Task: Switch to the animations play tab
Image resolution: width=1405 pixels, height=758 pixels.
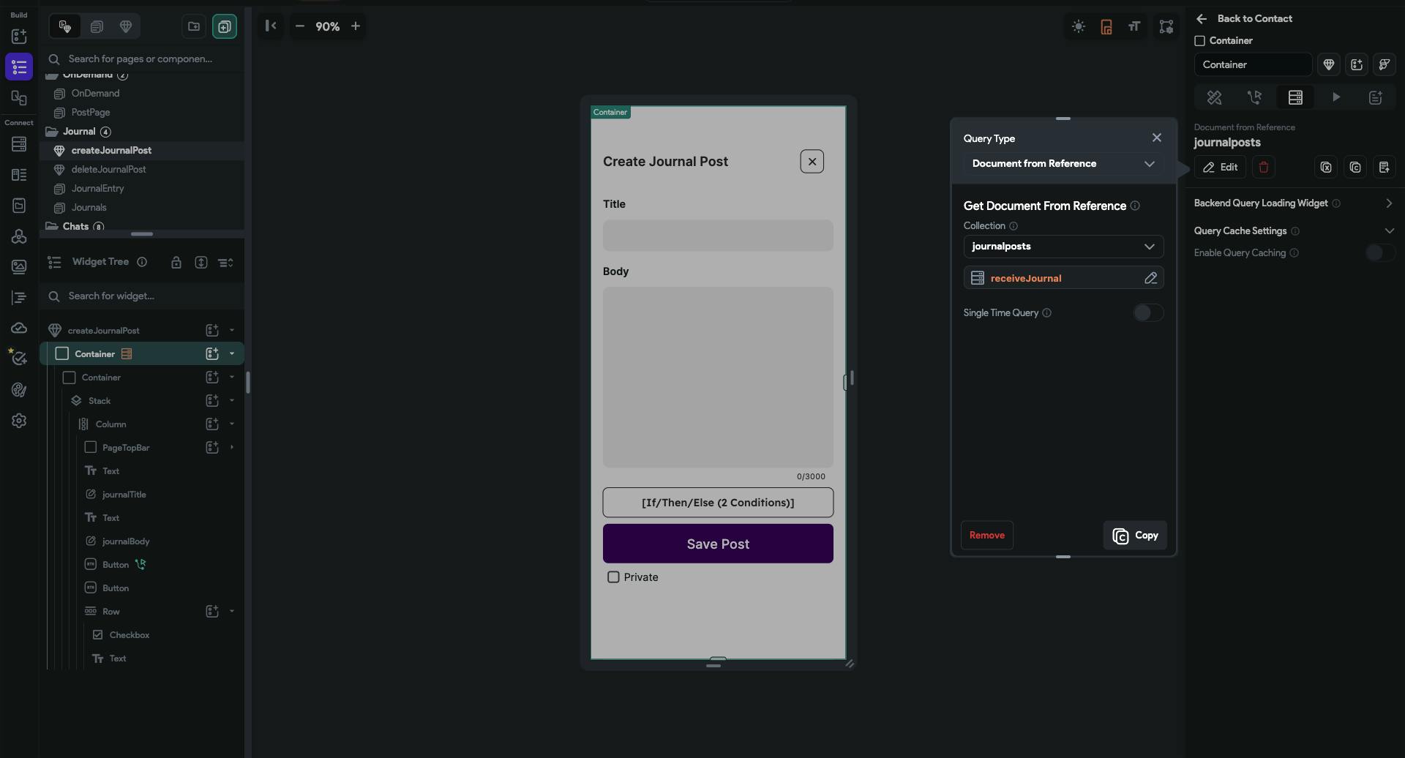Action: [1336, 97]
